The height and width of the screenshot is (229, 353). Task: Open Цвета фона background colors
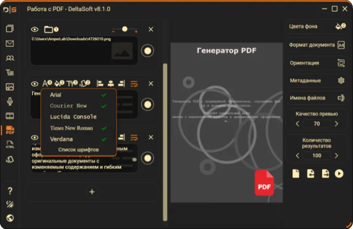coord(317,26)
